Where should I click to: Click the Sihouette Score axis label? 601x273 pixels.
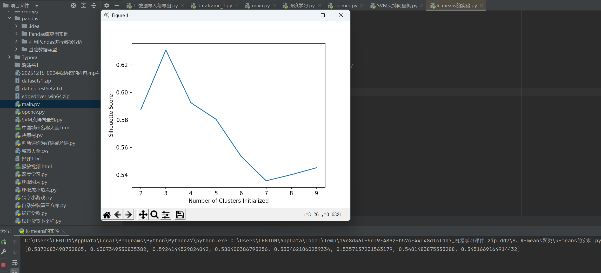tap(111, 115)
